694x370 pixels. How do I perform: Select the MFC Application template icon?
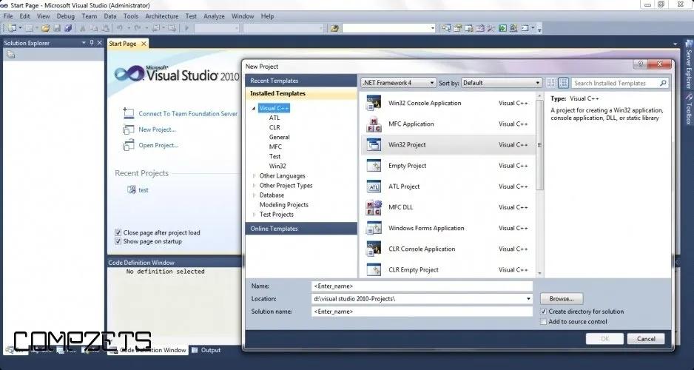374,124
